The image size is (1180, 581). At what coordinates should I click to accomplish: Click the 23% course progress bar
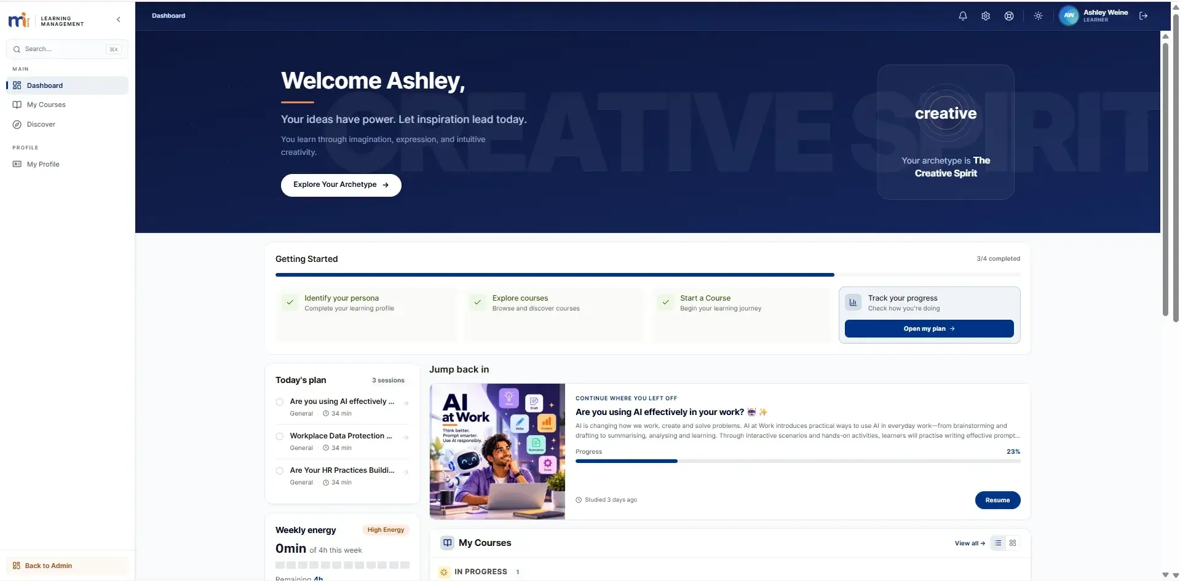[798, 461]
